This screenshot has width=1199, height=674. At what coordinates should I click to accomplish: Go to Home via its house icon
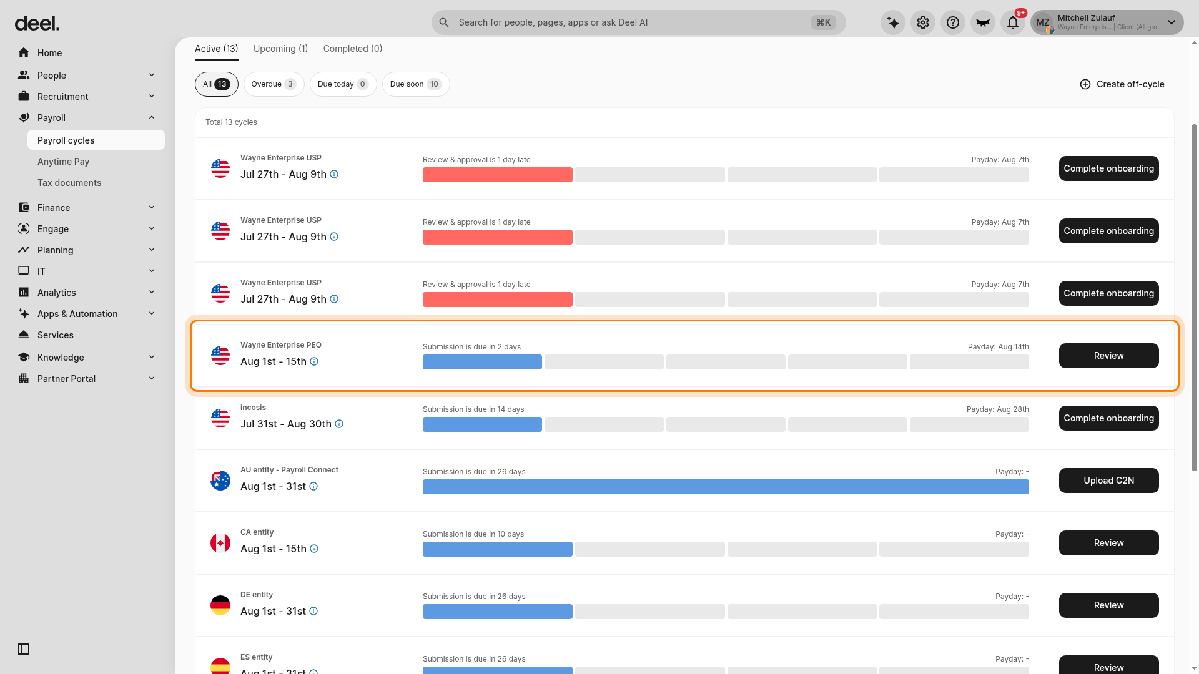tap(24, 52)
